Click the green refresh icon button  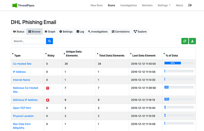pos(185,41)
